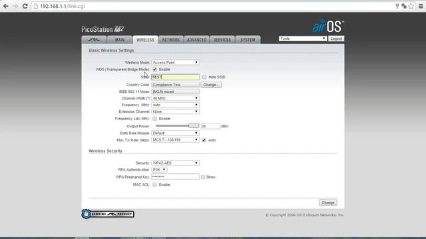Select the WIRELESS tab

tap(145, 40)
